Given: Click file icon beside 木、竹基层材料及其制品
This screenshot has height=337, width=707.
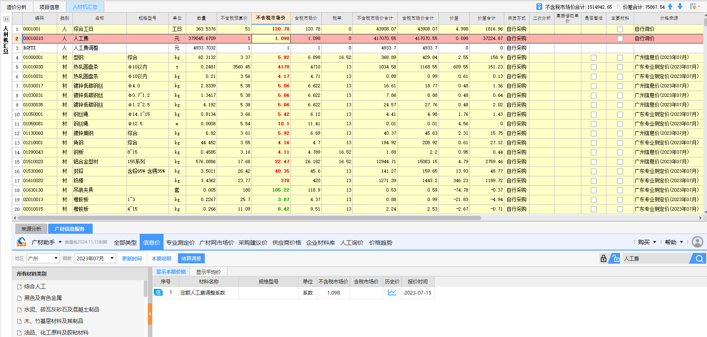Looking at the screenshot, I should [19, 321].
